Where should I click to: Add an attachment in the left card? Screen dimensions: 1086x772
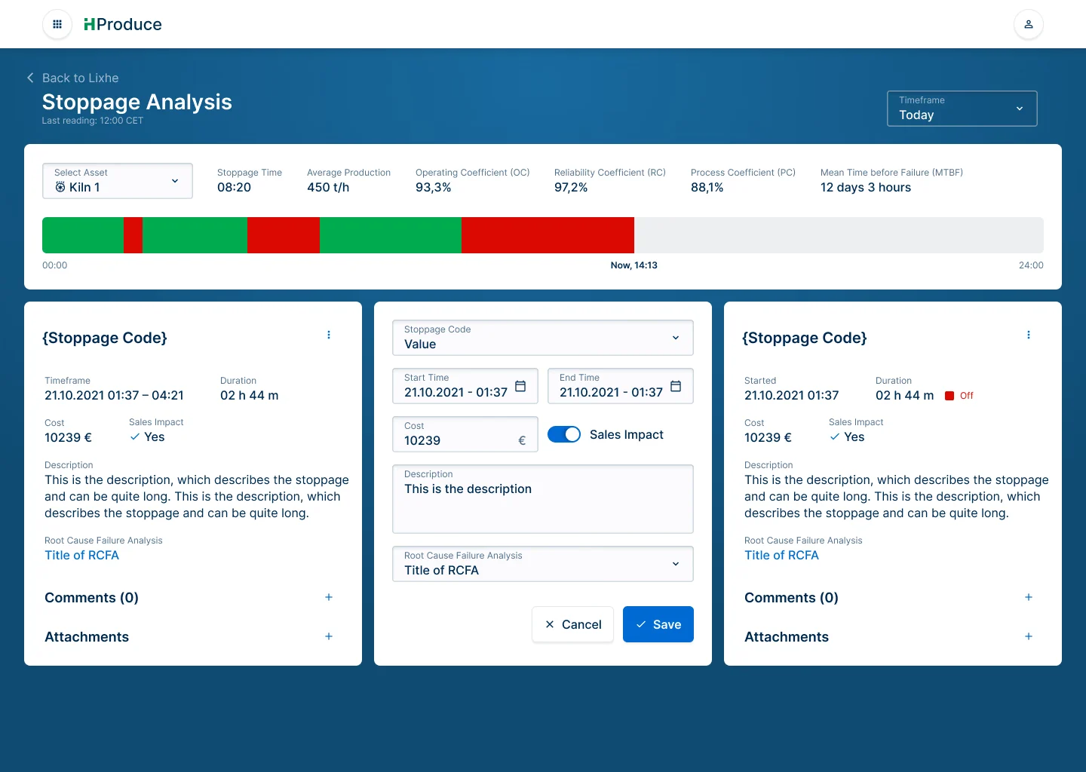pyautogui.click(x=329, y=636)
